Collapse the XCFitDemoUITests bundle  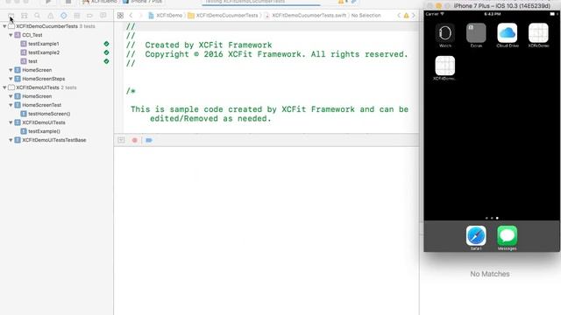(4, 87)
